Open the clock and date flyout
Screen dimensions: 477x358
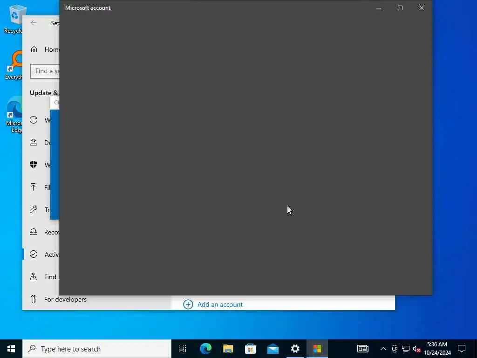[x=437, y=349]
